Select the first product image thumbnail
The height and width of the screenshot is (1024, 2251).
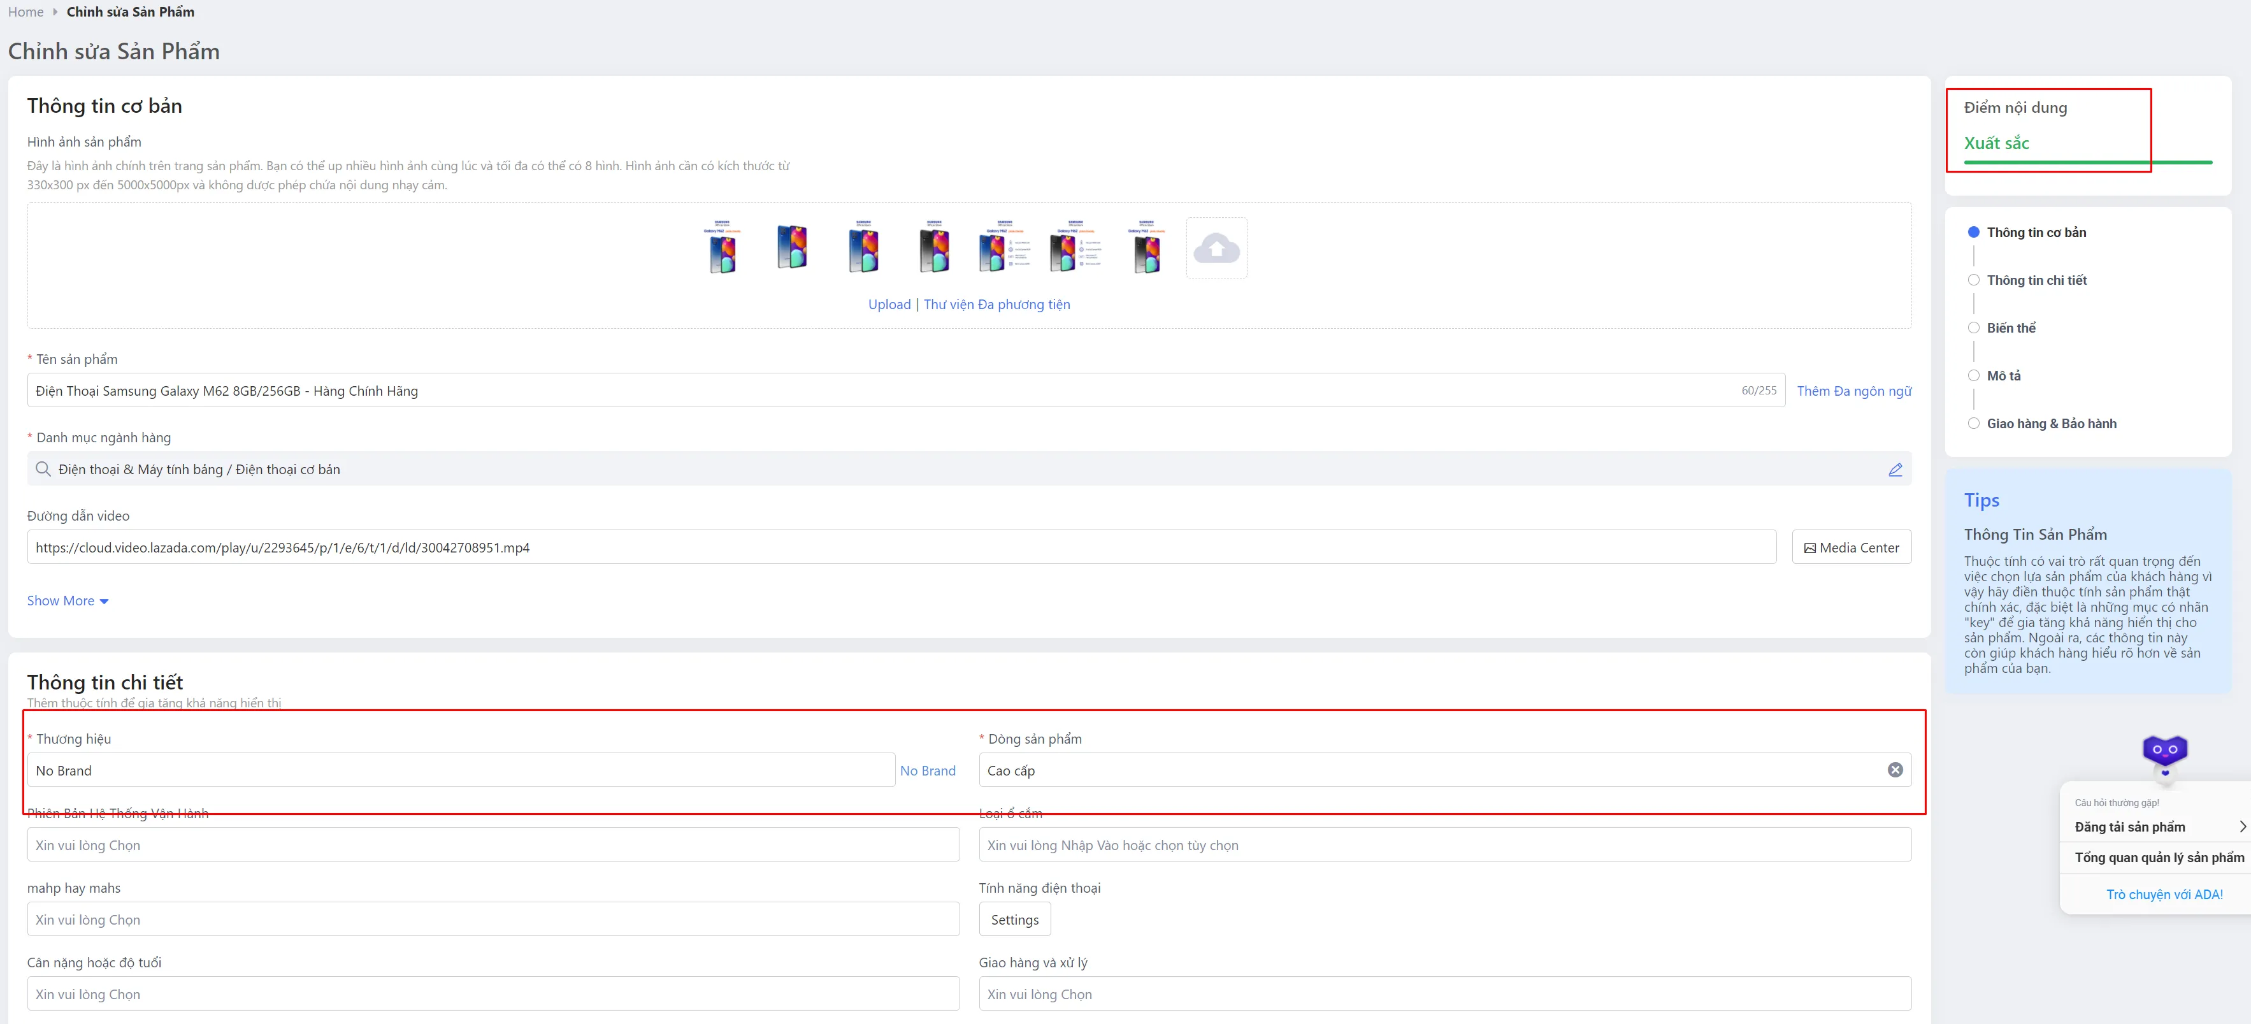[x=722, y=247]
